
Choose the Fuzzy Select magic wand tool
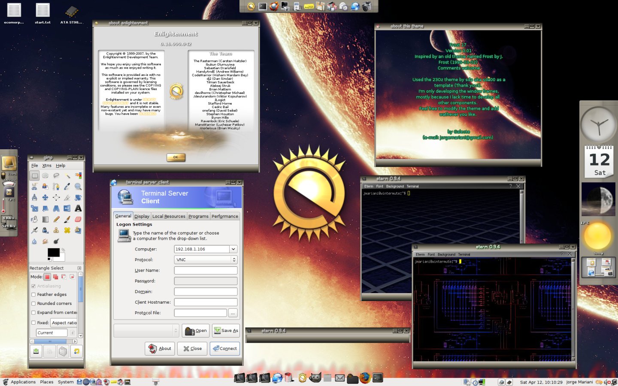[67, 175]
